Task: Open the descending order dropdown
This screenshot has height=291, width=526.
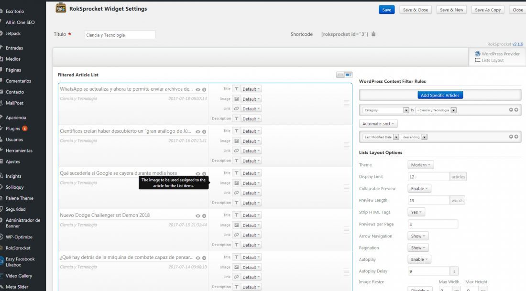Action: click(414, 137)
